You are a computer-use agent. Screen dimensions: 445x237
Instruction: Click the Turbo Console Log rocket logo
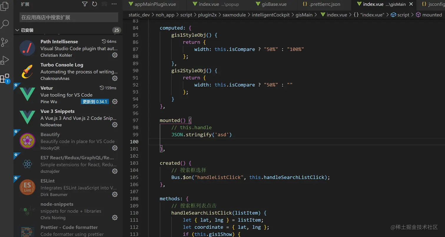point(27,71)
